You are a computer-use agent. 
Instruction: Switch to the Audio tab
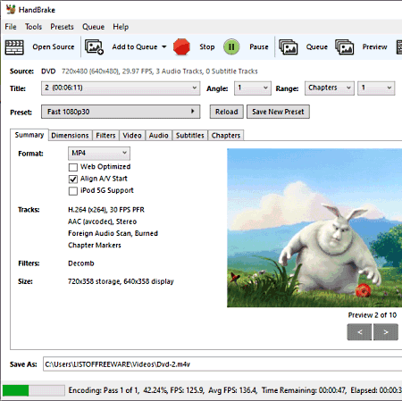click(159, 136)
